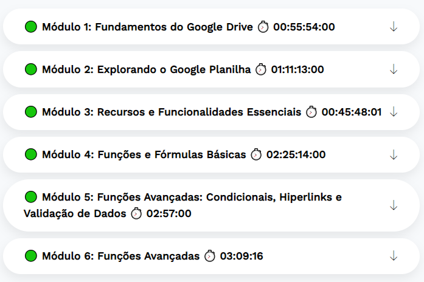Click stopwatch icon in Módulo 4 row
This screenshot has width=424, height=282.
tap(256, 154)
